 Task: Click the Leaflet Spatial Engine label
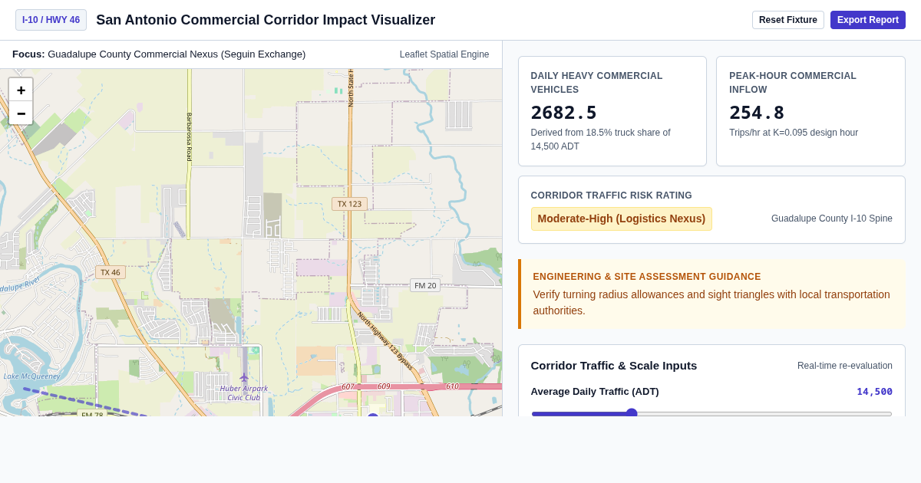(x=444, y=54)
